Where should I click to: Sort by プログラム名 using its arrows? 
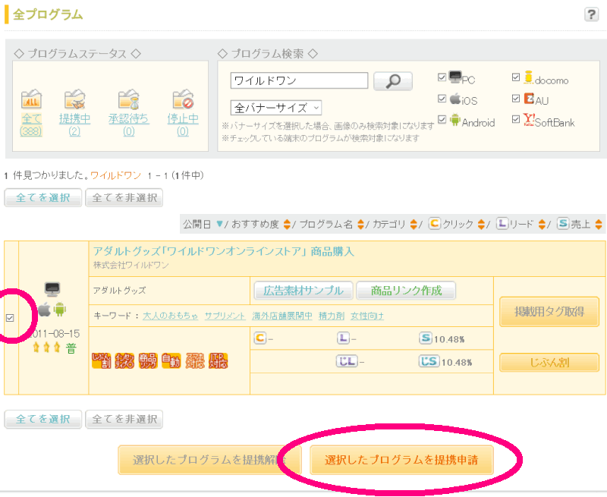coord(360,224)
